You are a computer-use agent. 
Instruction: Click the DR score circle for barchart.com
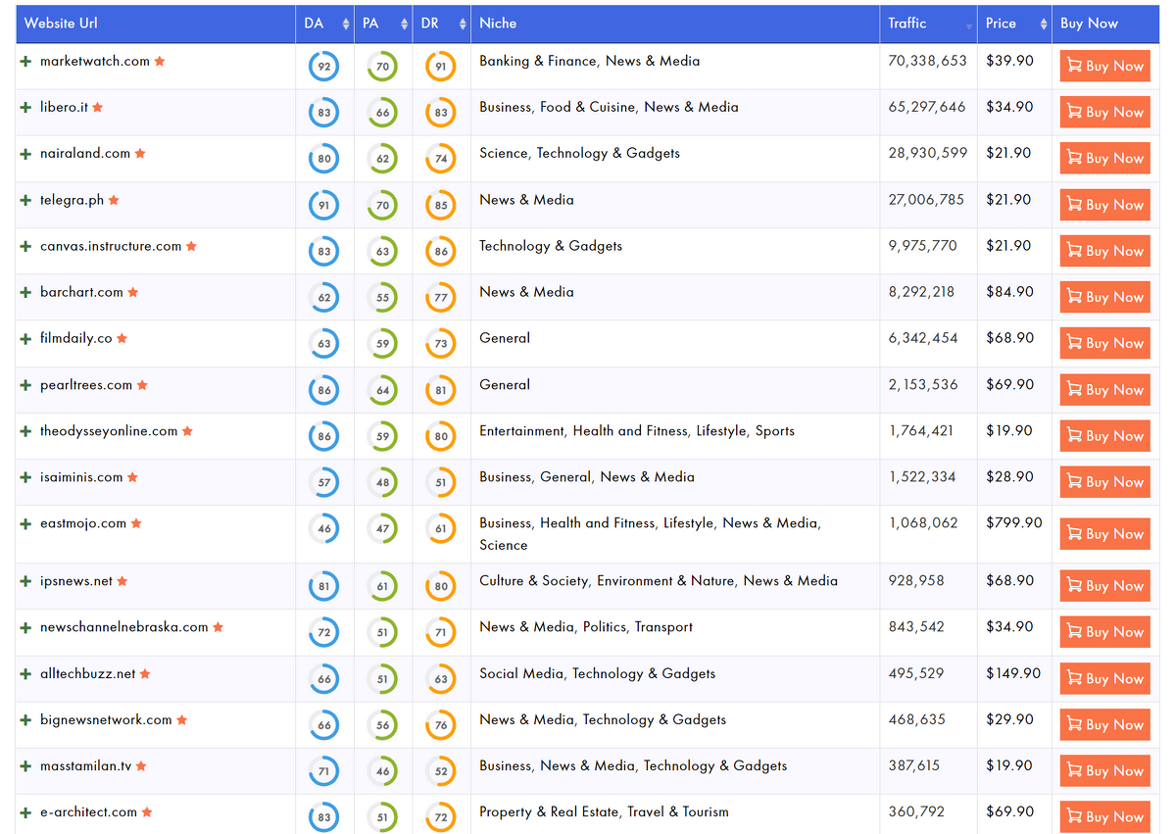pyautogui.click(x=441, y=298)
